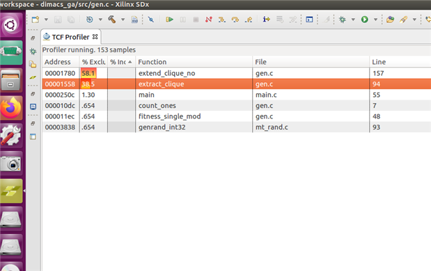
Task: Click the green Debug bug icon in toolbar
Action: [x=342, y=20]
